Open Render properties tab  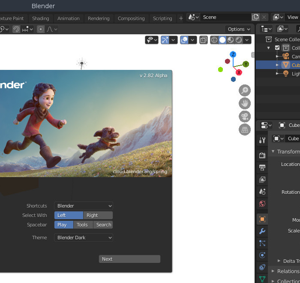262,155
